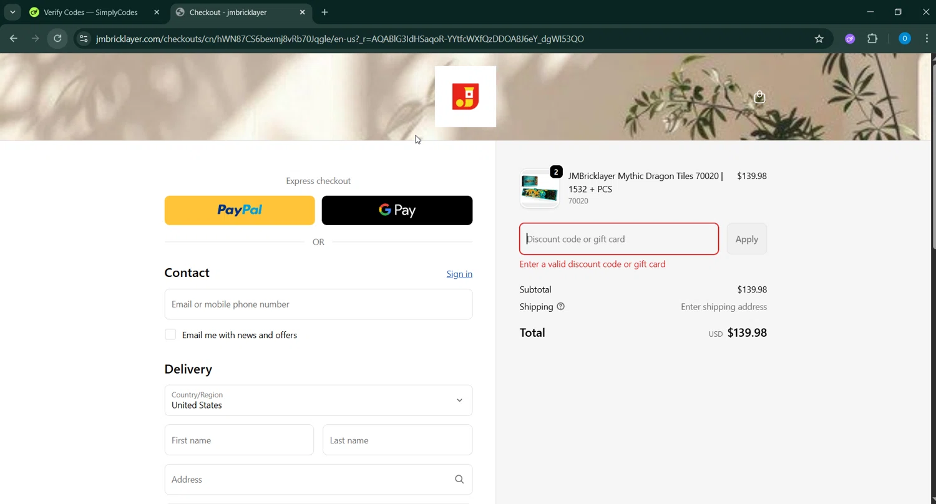Click the Subtotal label
Screen dimensions: 936x504
pyautogui.click(x=535, y=289)
